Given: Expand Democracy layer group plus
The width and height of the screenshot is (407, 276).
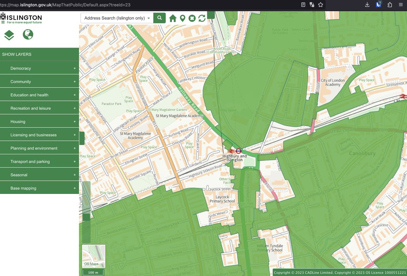Looking at the screenshot, I should (75, 68).
